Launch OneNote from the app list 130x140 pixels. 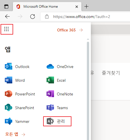tap(60, 94)
